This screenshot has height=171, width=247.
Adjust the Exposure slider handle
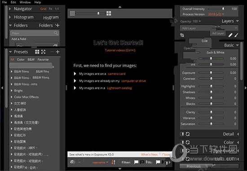tap(211, 72)
